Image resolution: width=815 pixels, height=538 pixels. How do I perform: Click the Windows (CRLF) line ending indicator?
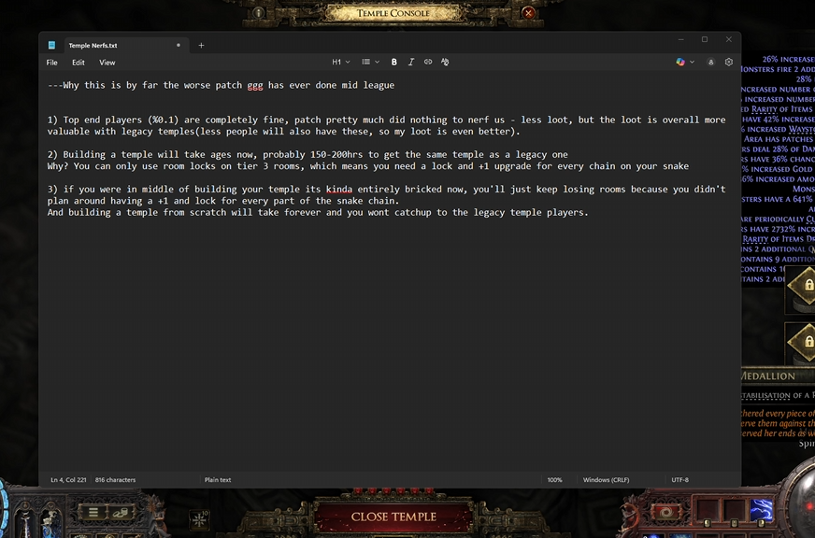pyautogui.click(x=606, y=480)
